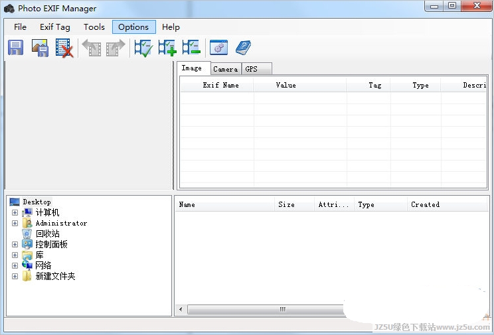Switch to the Camera tab
The height and width of the screenshot is (335, 494).
pyautogui.click(x=226, y=69)
